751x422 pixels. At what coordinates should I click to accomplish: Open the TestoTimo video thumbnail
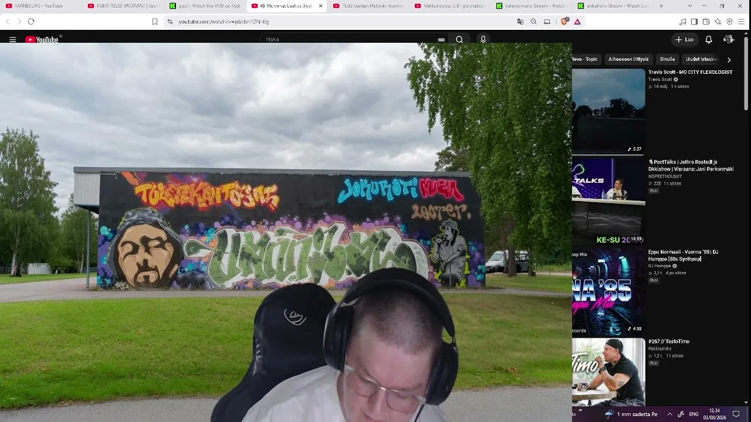[608, 372]
